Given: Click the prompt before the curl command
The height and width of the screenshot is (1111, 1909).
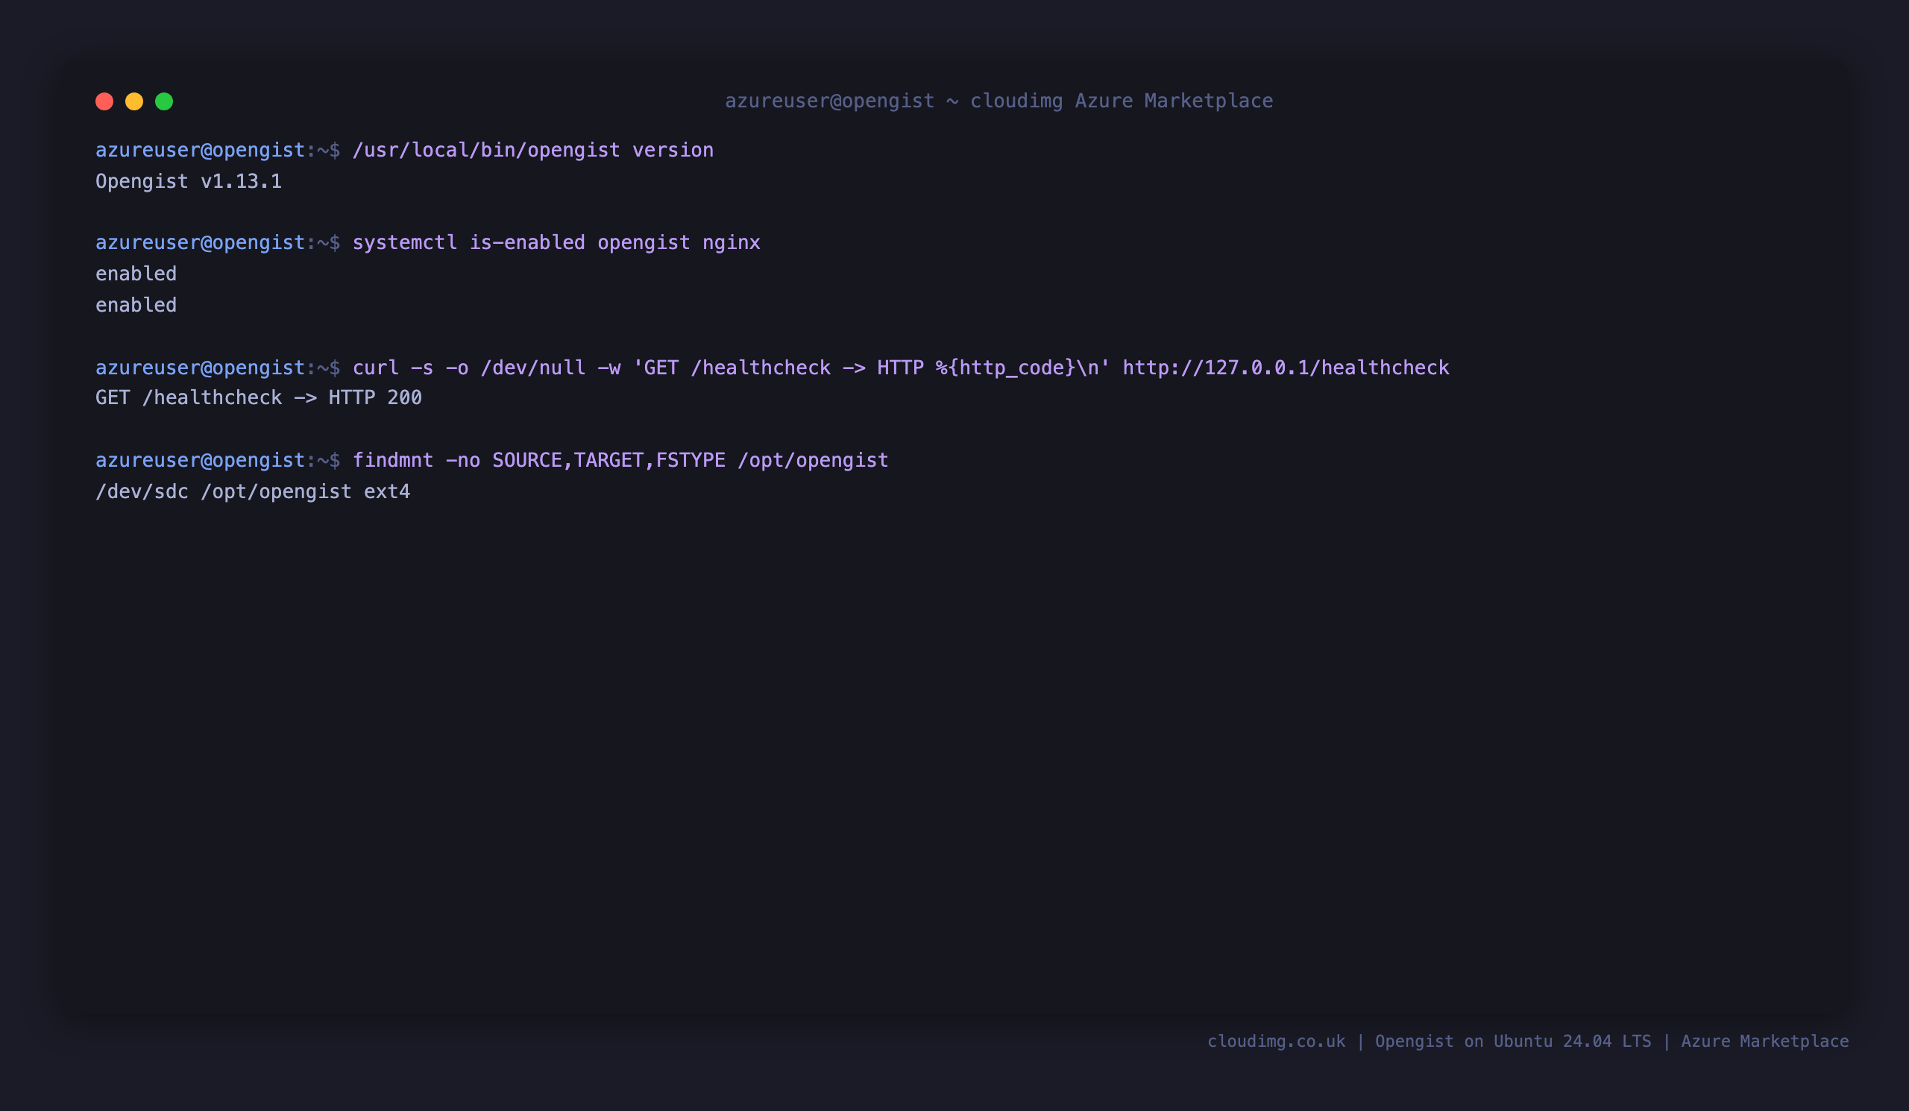Looking at the screenshot, I should (218, 368).
